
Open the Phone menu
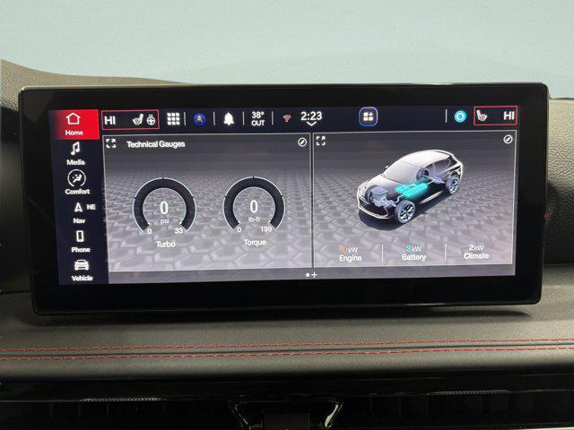[80, 241]
